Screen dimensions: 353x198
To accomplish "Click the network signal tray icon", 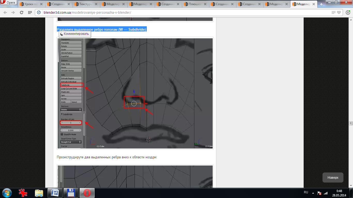I will [326, 193].
